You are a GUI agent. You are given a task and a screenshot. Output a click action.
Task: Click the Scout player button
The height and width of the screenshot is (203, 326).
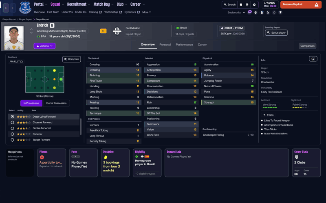click(276, 32)
